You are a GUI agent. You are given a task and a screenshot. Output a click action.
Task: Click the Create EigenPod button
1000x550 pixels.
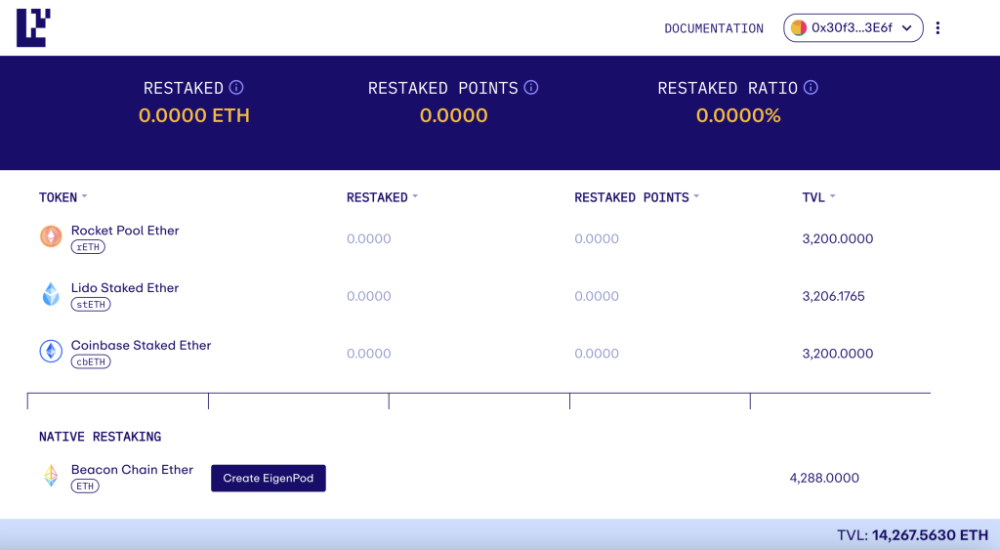click(x=269, y=478)
